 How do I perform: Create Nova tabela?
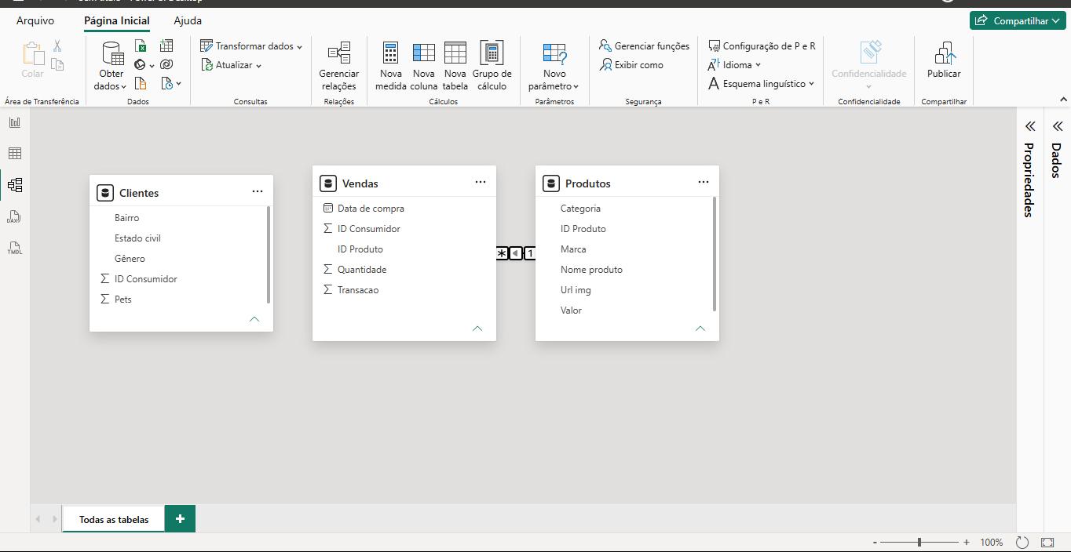coord(455,67)
